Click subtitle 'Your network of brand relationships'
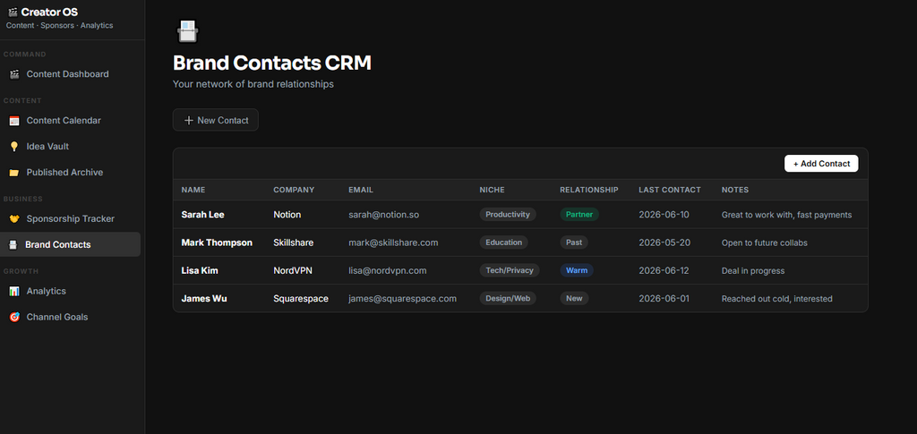 [x=253, y=84]
